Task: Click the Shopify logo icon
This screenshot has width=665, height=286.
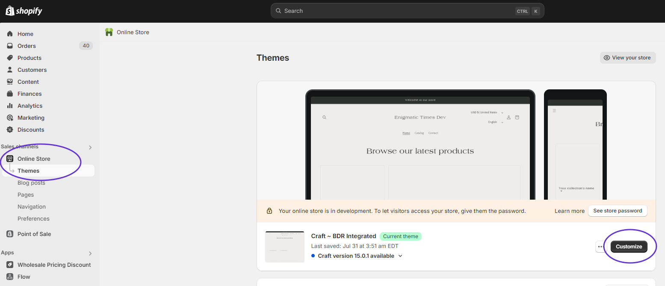Action: click(10, 11)
